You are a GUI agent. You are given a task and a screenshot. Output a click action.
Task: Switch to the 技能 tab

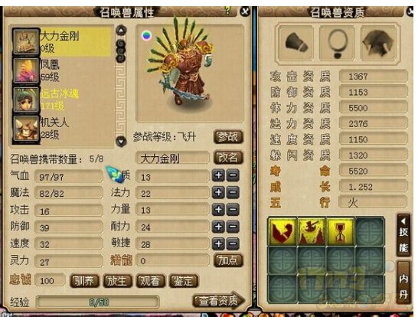(x=403, y=235)
